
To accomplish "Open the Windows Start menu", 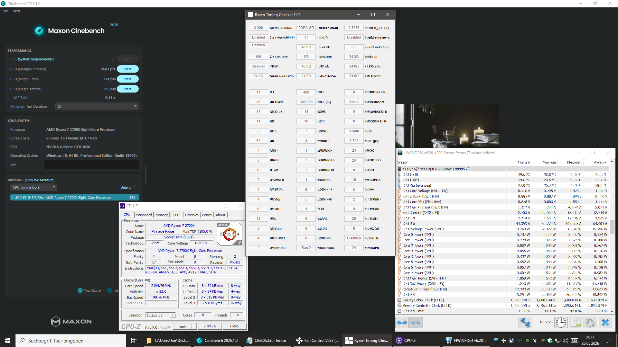I will click(x=8, y=341).
